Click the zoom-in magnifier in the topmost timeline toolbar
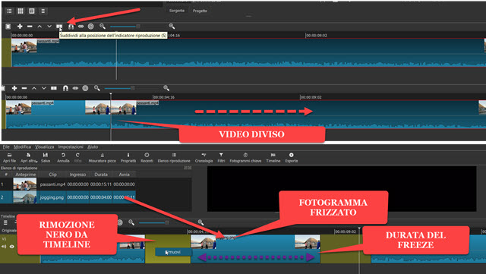 [x=172, y=27]
